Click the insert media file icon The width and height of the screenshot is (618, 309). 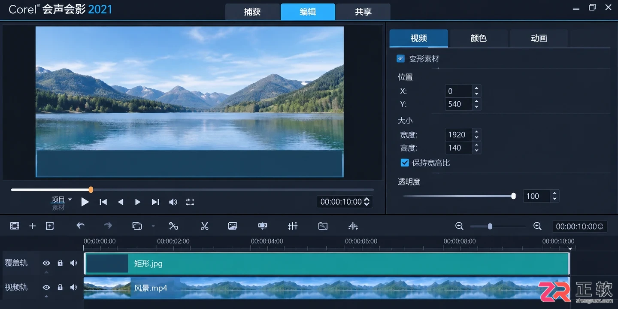click(50, 226)
